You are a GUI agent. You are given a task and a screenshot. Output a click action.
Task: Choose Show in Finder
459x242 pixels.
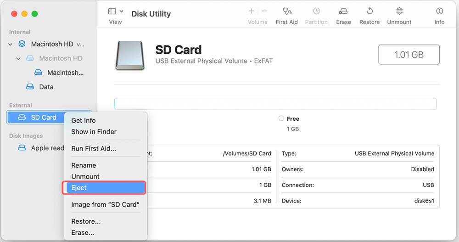[x=94, y=131]
